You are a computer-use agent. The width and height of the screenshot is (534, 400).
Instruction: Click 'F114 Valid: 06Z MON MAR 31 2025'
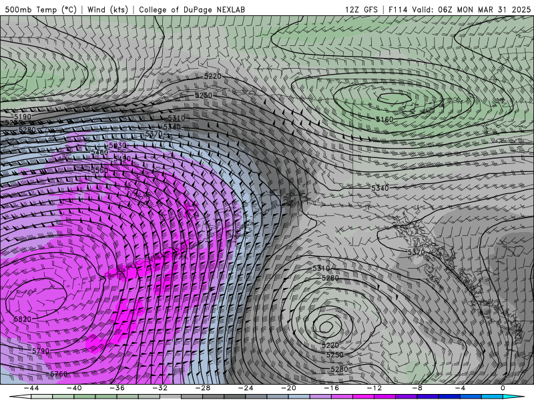(459, 9)
